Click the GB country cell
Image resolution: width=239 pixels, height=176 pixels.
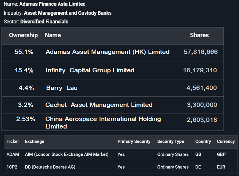[x=198, y=154]
